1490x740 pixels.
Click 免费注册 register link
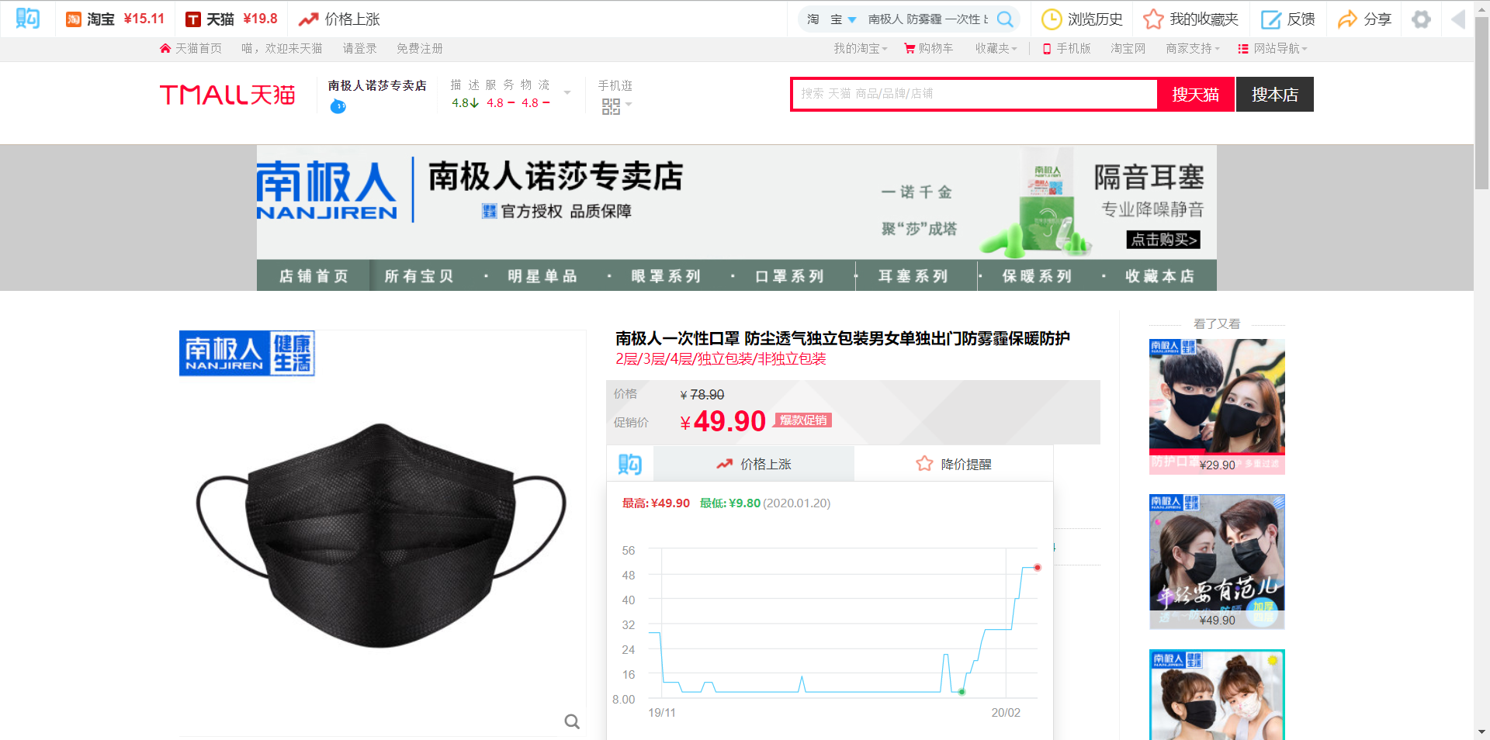tap(419, 48)
